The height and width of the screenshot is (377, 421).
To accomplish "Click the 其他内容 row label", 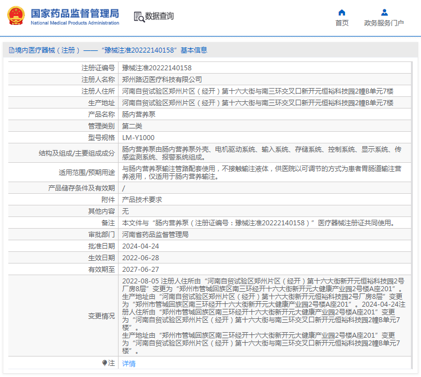I will coord(101,211).
